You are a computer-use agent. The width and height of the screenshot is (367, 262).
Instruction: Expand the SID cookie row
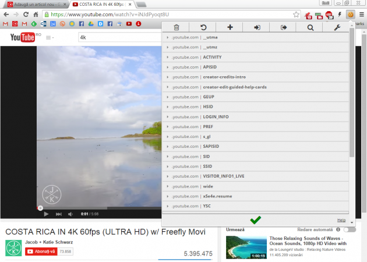pyautogui.click(x=256, y=157)
